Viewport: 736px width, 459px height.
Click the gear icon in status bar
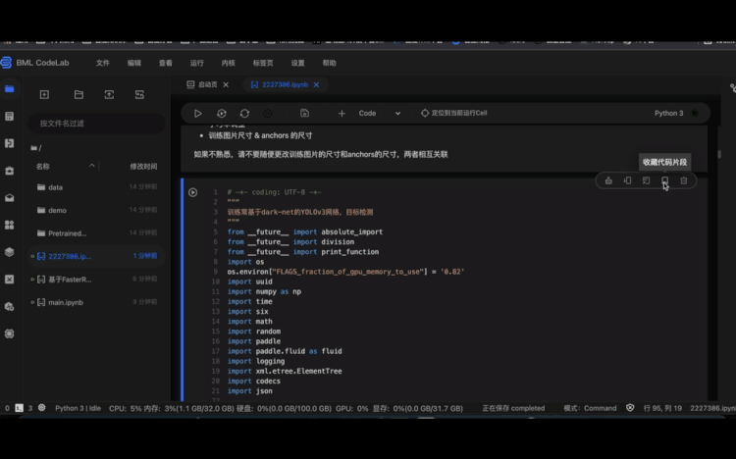42,407
